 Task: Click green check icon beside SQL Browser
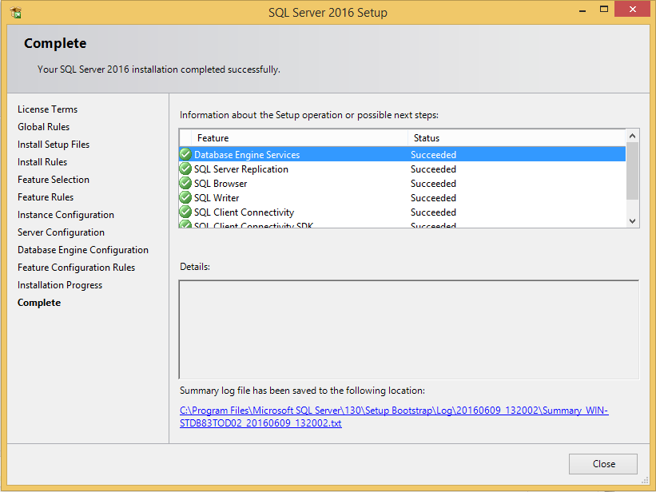point(185,183)
